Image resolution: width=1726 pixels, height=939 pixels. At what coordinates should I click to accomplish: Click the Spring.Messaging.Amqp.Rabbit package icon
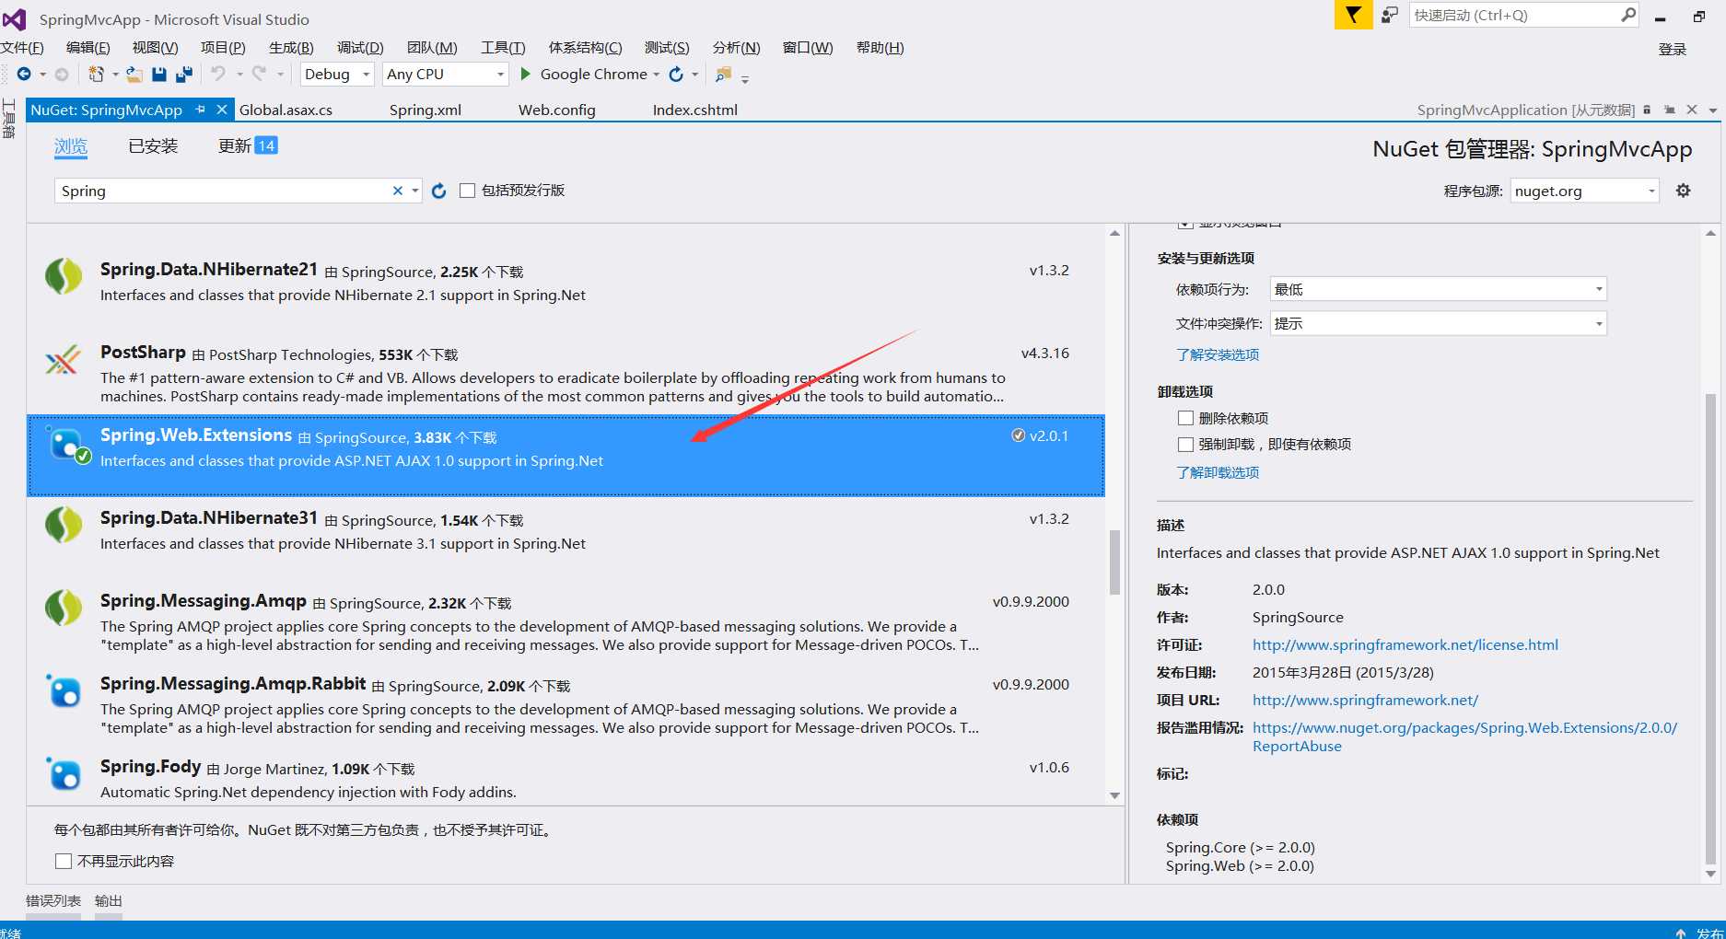[x=64, y=690]
